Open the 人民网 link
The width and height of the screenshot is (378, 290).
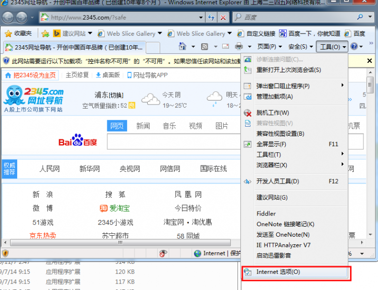point(49,168)
